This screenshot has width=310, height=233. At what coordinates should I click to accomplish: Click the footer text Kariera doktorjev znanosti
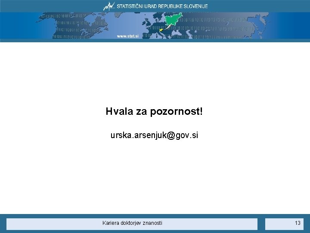(132, 223)
